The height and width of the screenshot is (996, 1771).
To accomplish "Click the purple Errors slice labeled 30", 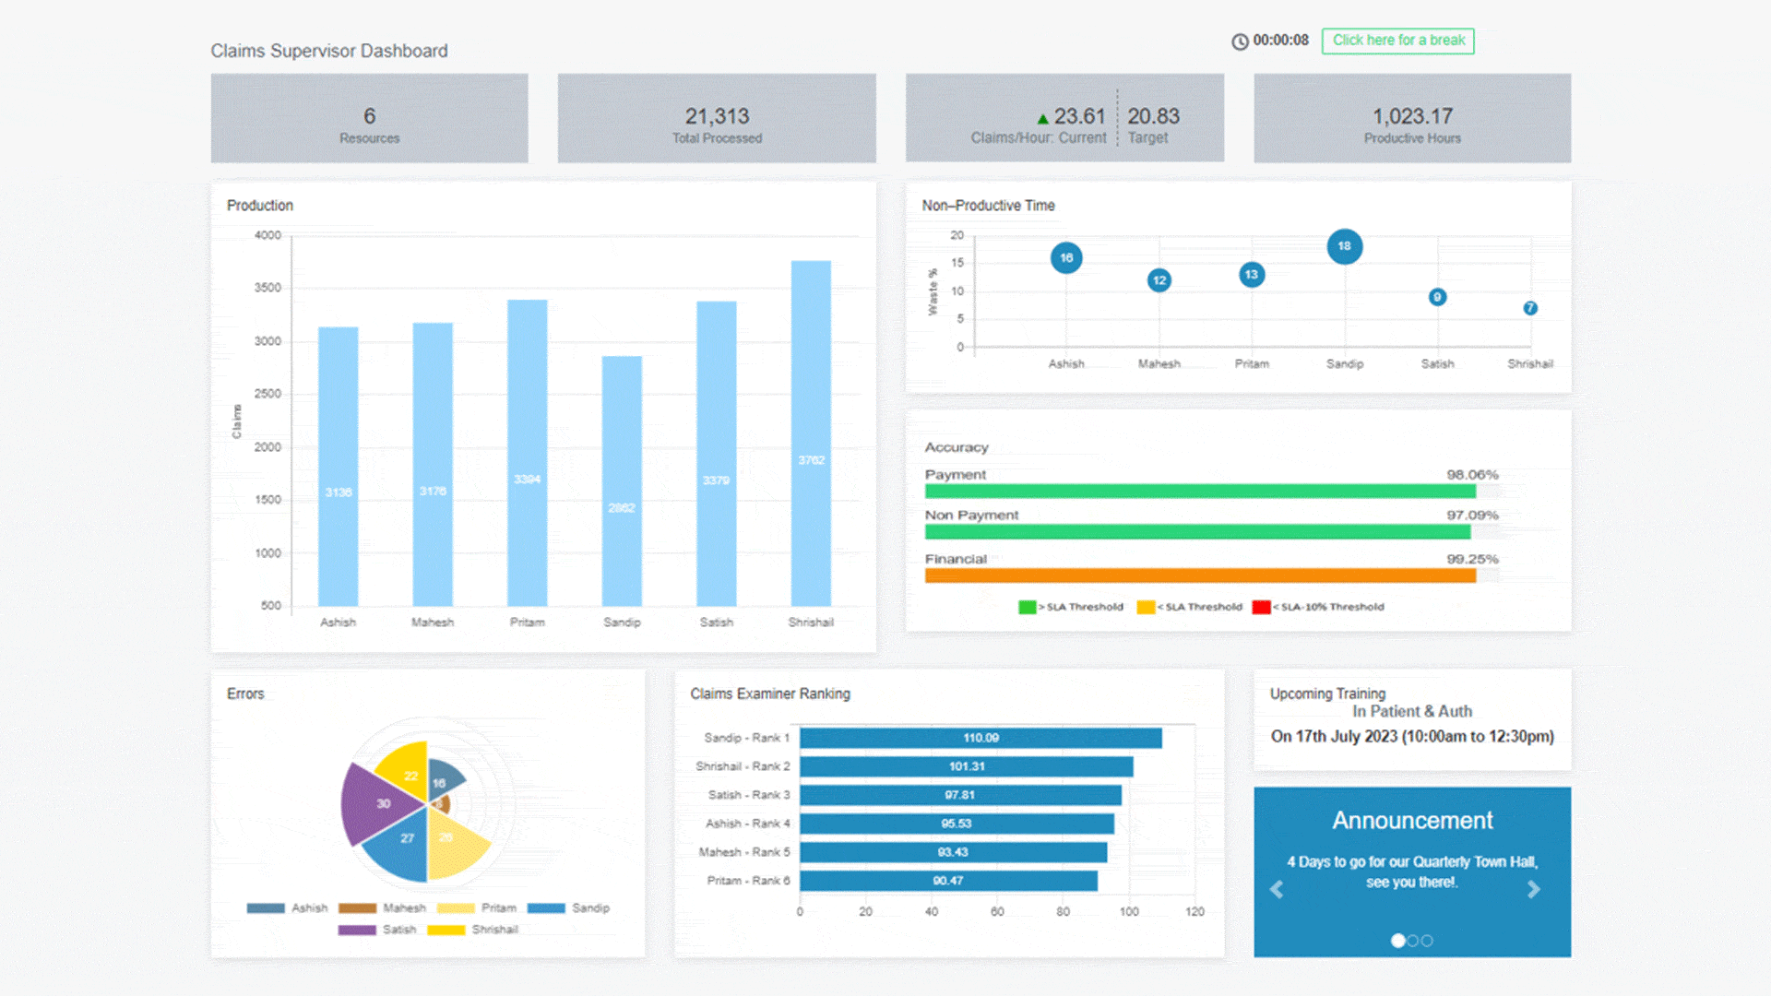I will [x=378, y=802].
